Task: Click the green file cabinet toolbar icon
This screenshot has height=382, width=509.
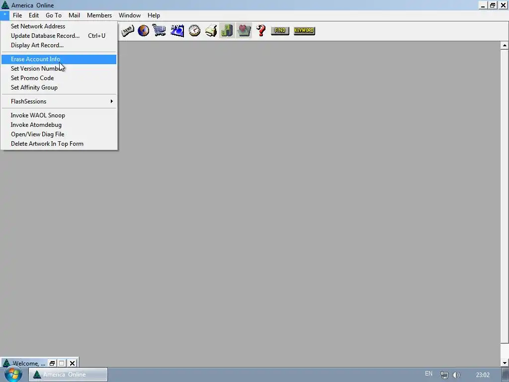Action: [x=227, y=30]
